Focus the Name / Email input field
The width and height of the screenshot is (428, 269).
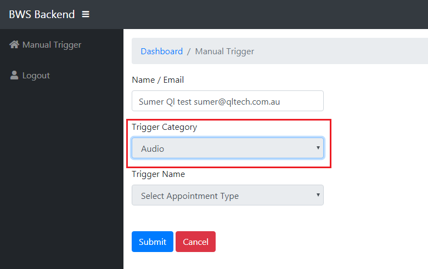tap(227, 101)
